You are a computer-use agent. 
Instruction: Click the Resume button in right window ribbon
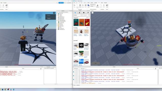pos(83,6)
